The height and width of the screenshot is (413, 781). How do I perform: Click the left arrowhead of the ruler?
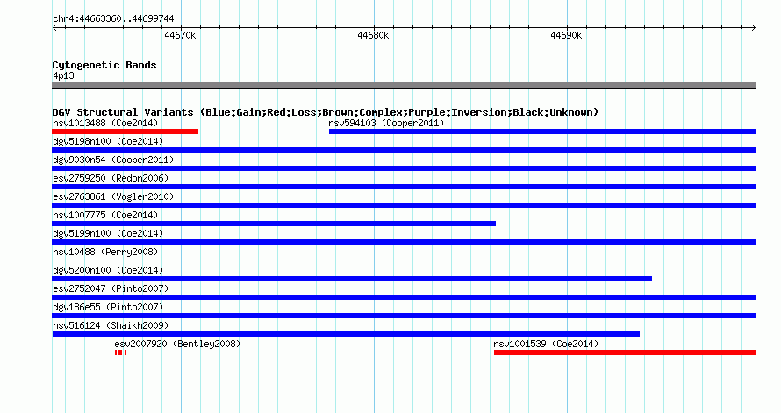(54, 27)
